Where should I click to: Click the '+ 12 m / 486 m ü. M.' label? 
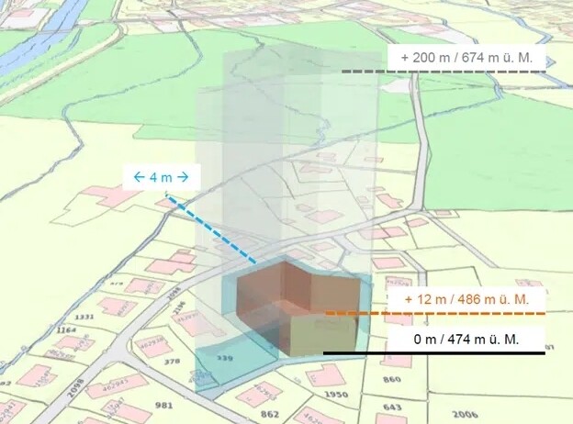coord(466,299)
